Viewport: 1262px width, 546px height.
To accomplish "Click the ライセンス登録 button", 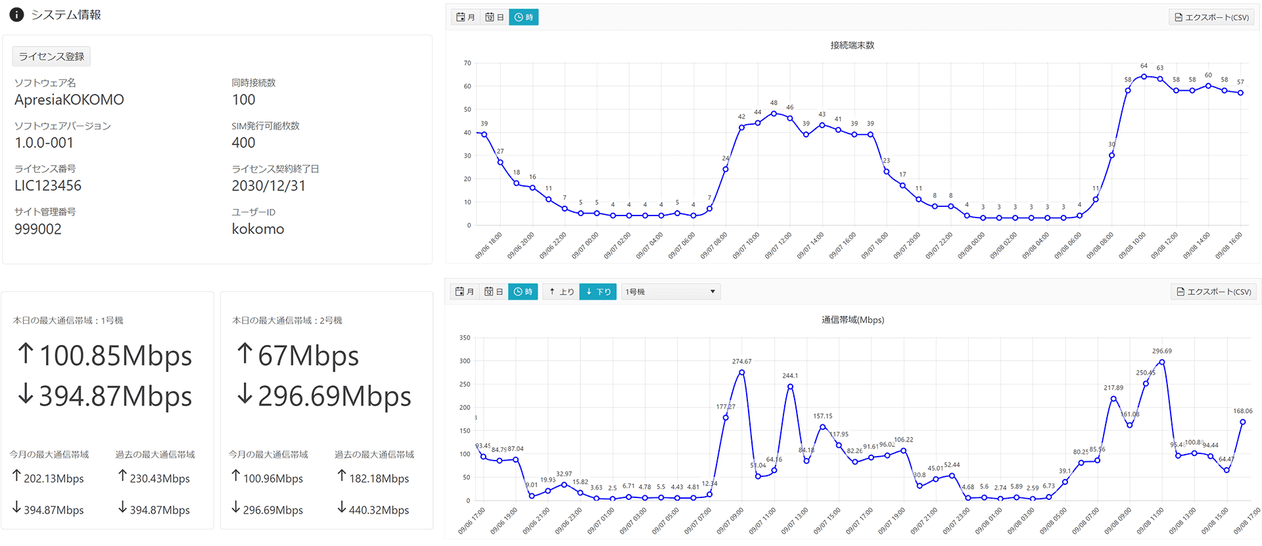I will [x=51, y=57].
